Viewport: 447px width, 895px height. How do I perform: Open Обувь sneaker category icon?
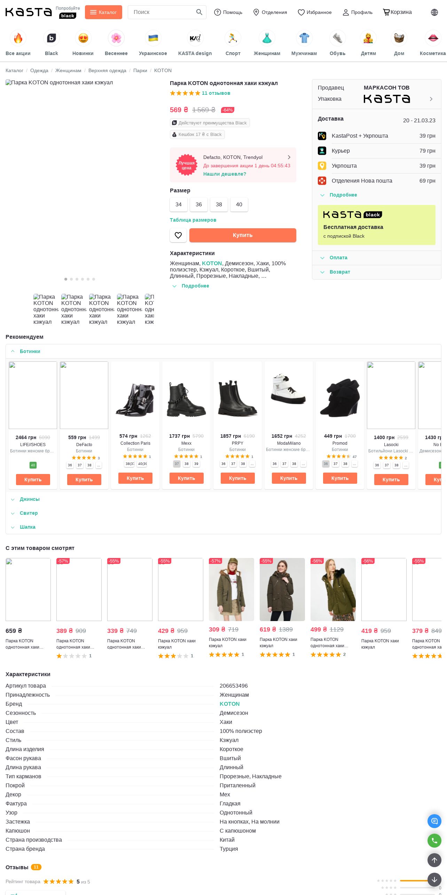click(x=338, y=38)
